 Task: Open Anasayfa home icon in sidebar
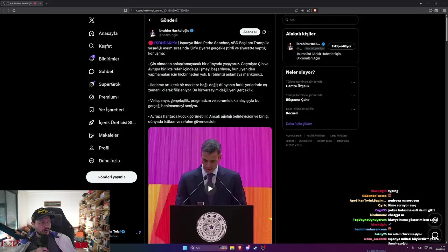click(x=92, y=33)
